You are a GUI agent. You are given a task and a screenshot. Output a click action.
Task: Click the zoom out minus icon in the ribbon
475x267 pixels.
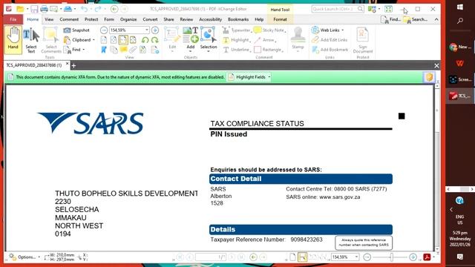[104, 30]
